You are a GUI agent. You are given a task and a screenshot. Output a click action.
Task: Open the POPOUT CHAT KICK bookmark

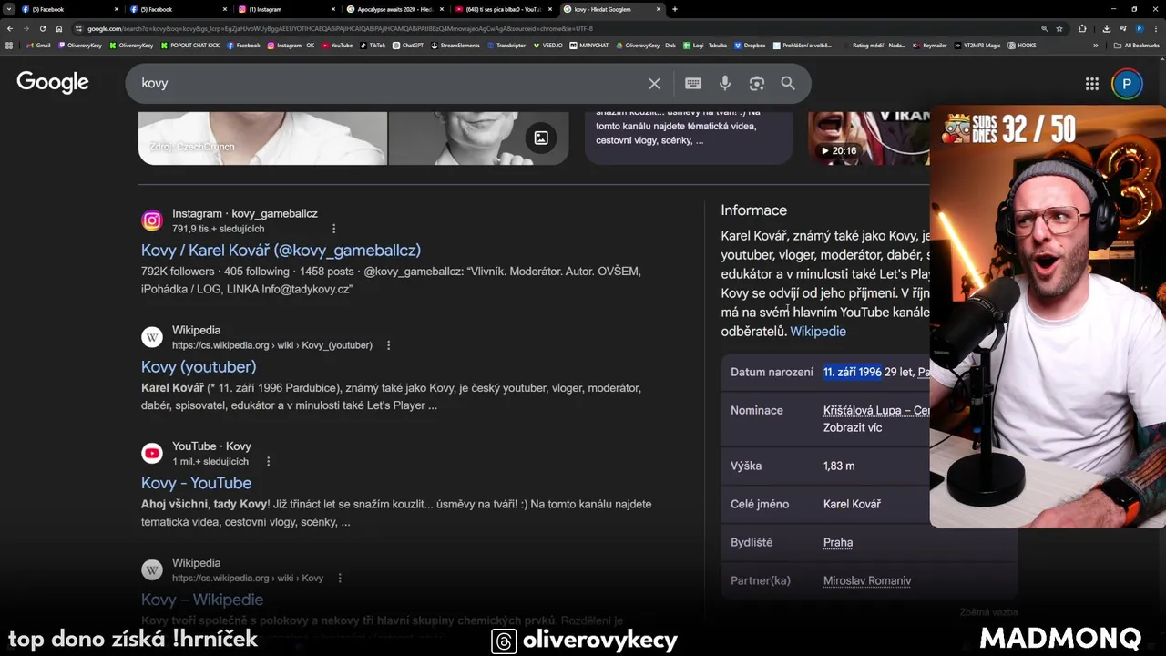pos(190,45)
